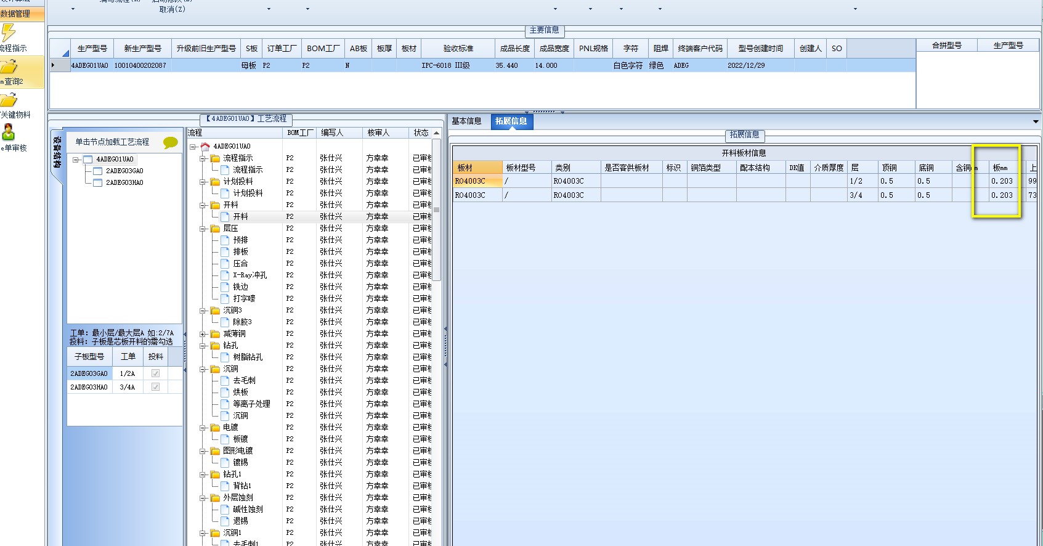Collapse the 沉铜 folder node
This screenshot has width=1043, height=546.
tap(203, 369)
